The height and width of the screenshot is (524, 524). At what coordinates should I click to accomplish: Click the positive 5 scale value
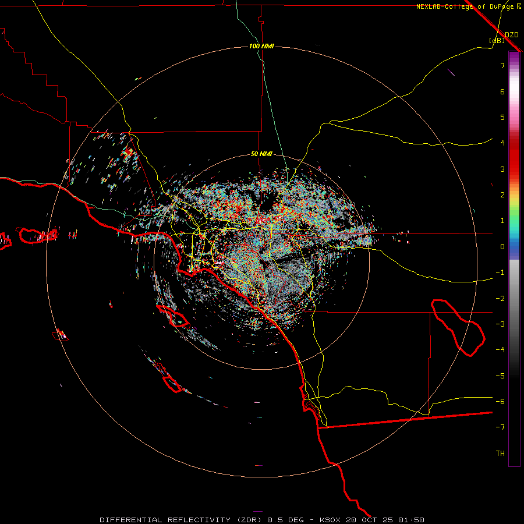[502, 117]
